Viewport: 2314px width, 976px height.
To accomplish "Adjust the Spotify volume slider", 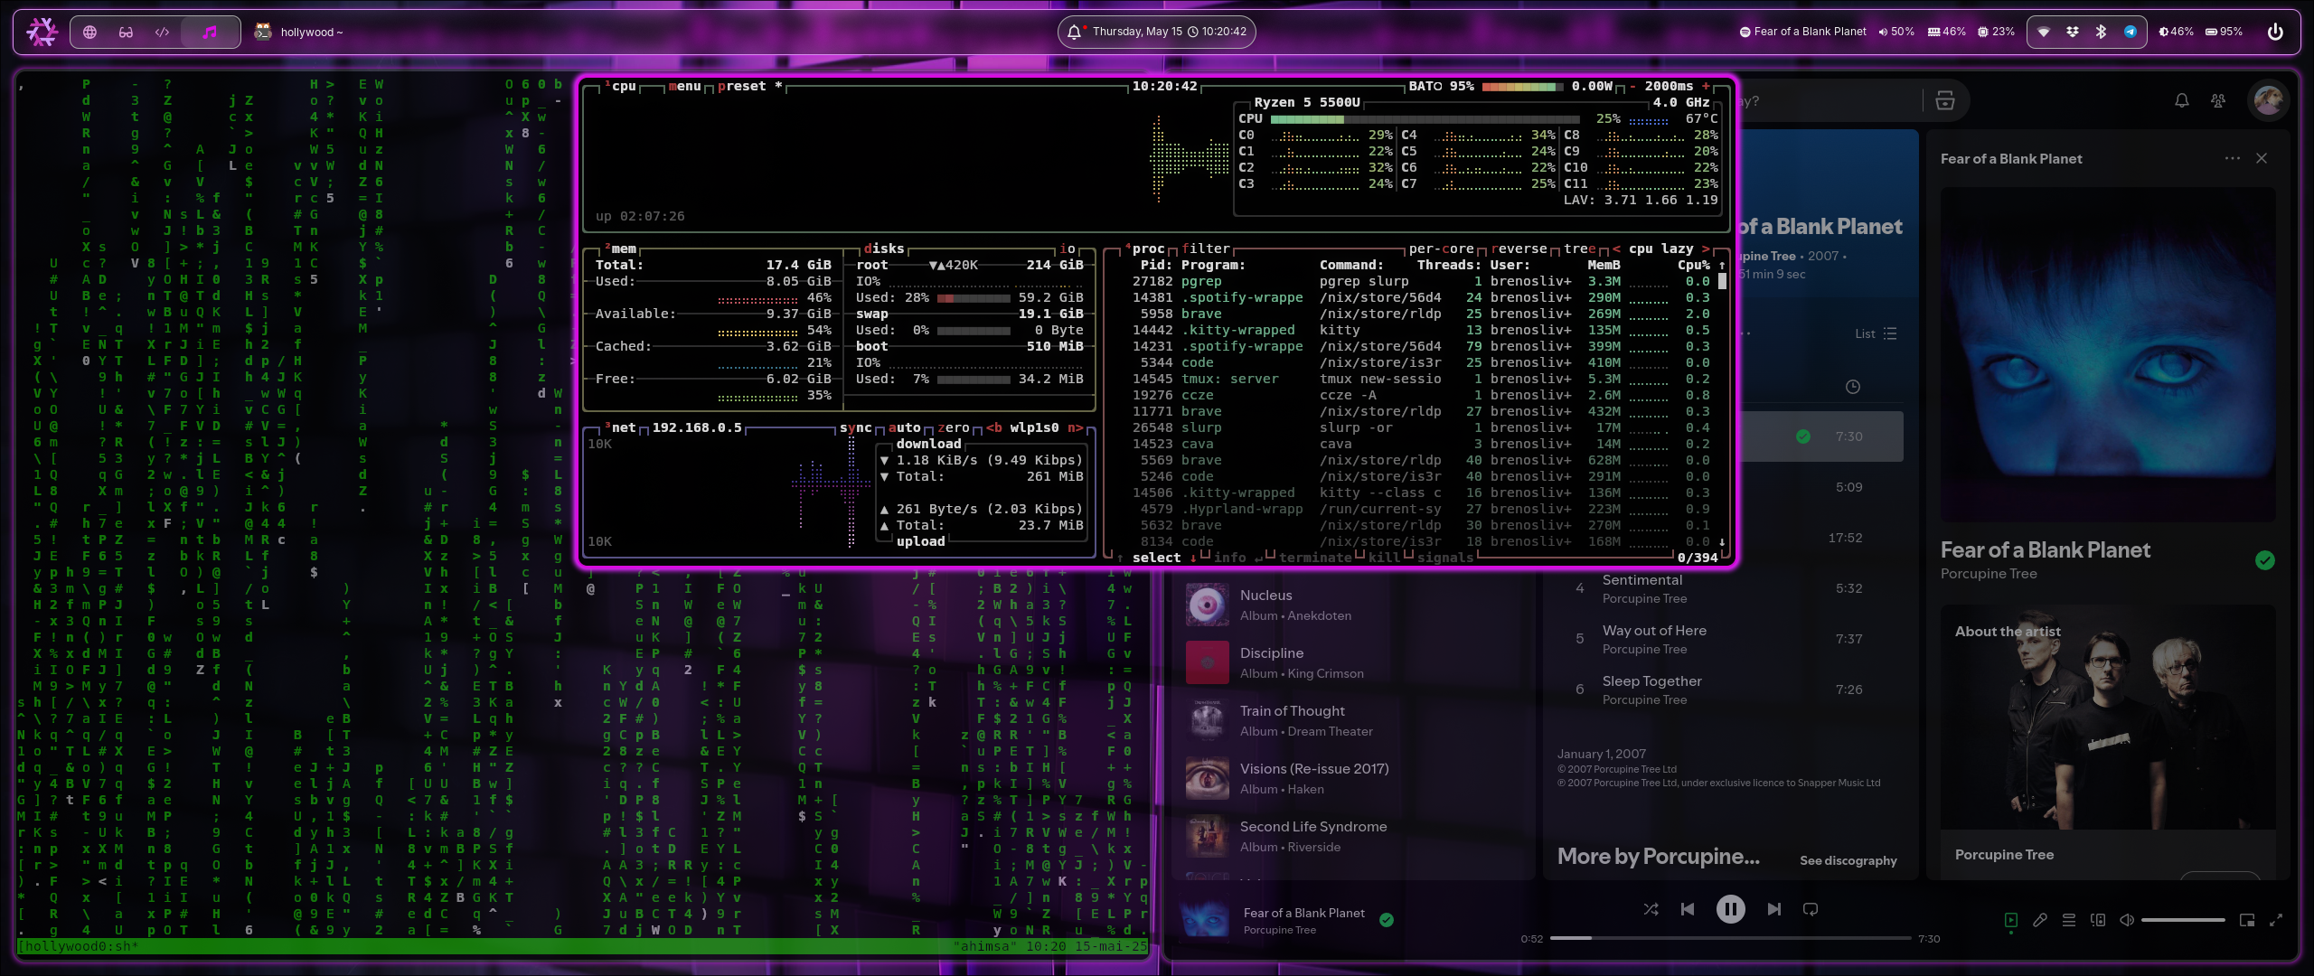I will [2183, 920].
